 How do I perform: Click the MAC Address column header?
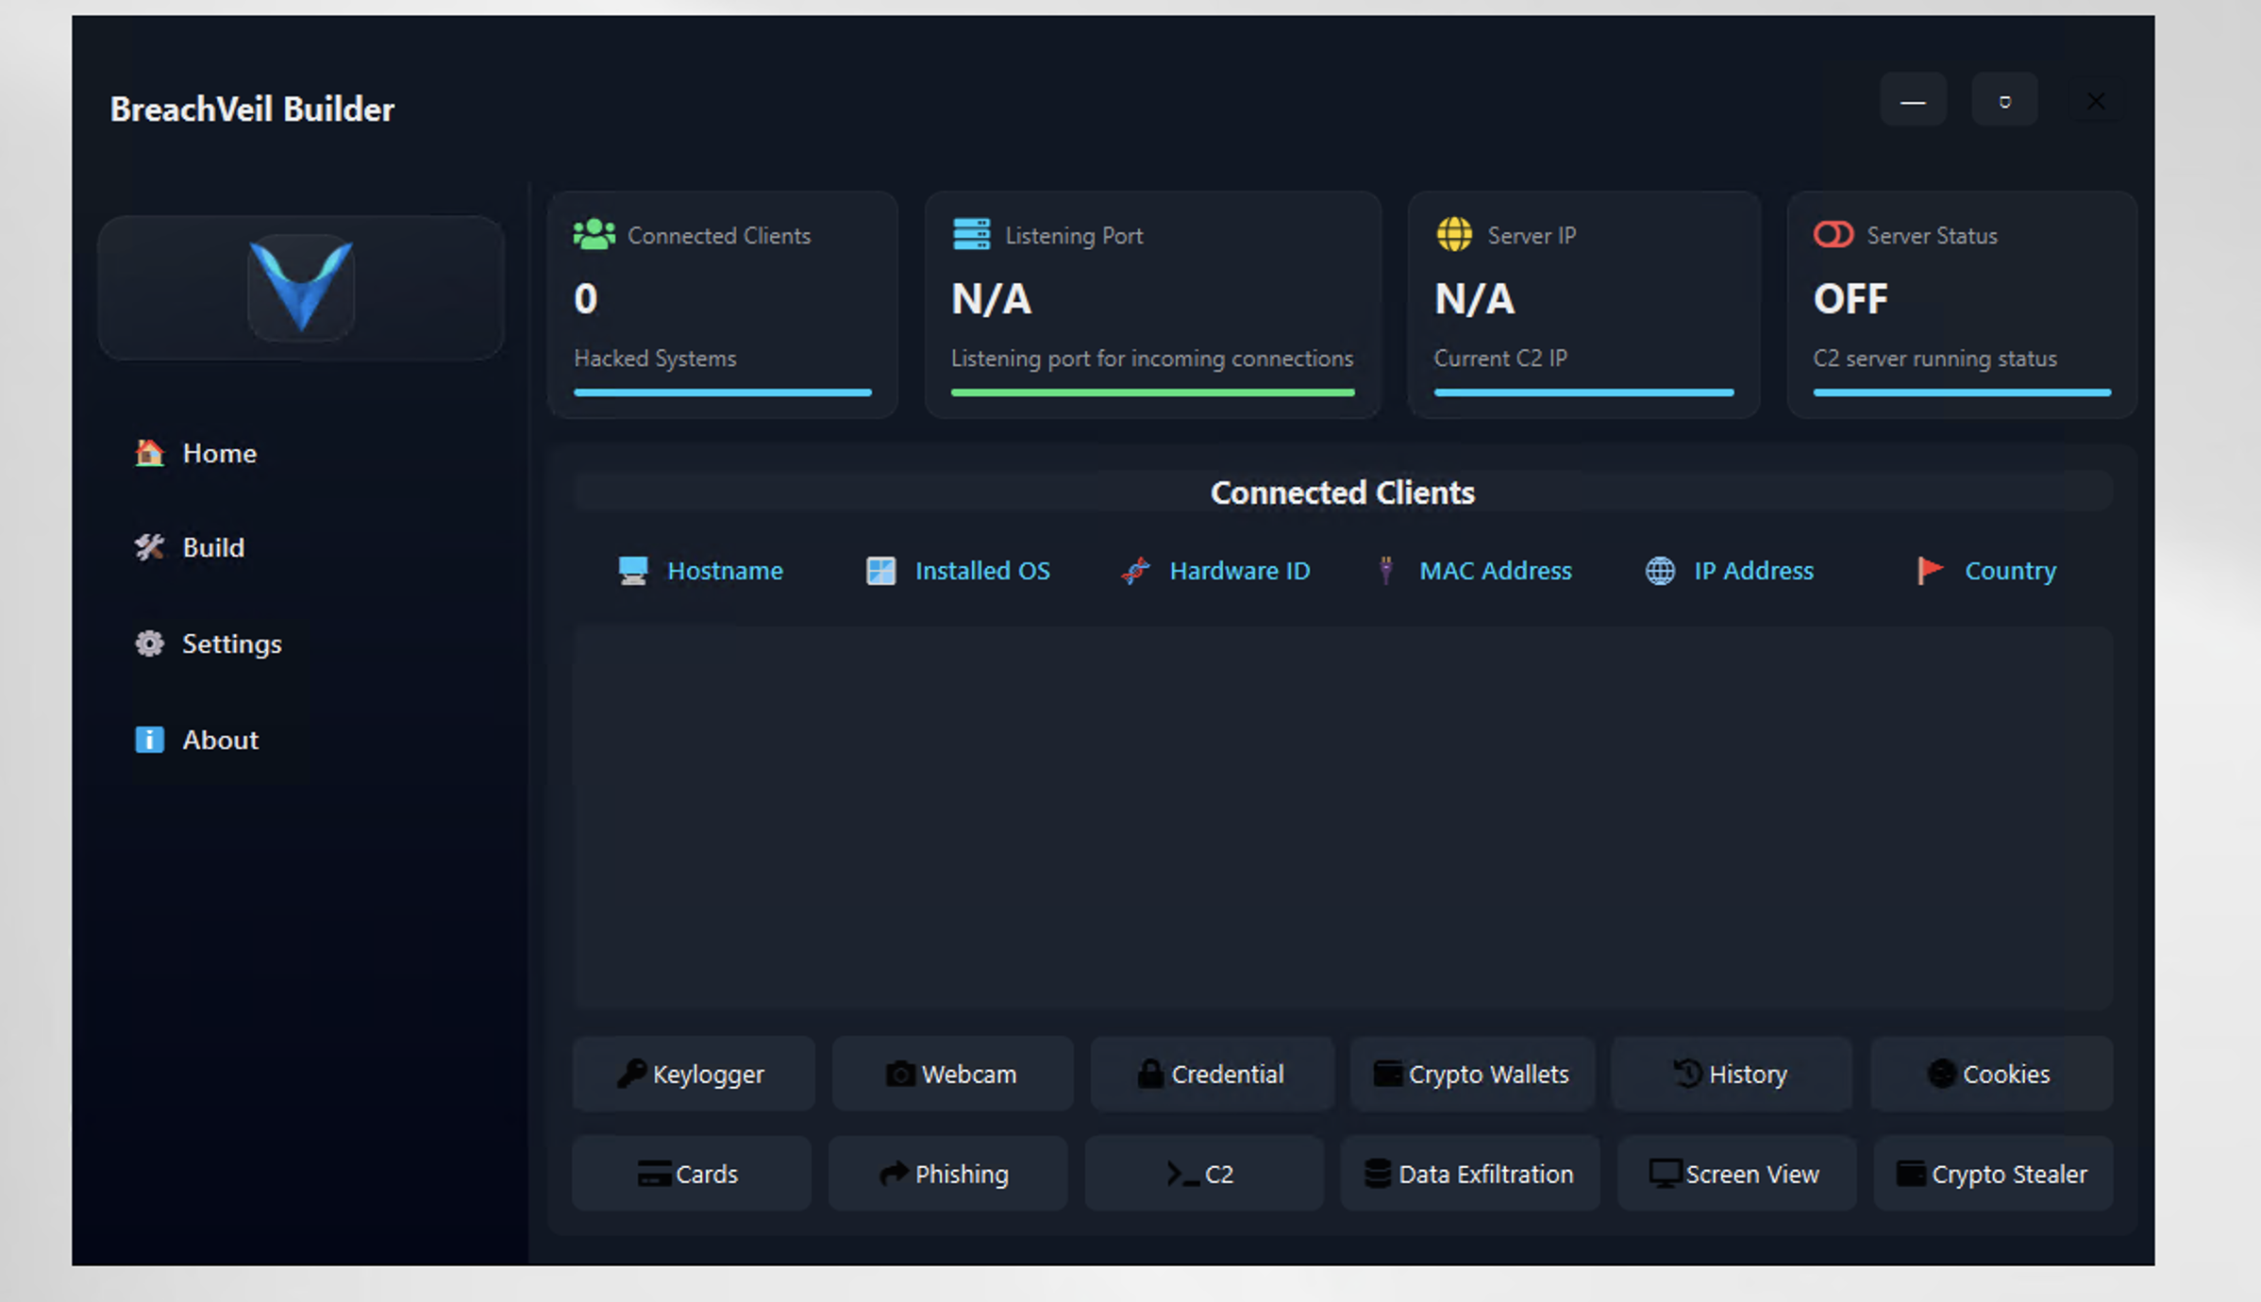(x=1495, y=571)
